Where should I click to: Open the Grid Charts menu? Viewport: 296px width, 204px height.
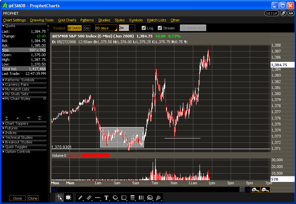pyautogui.click(x=67, y=20)
